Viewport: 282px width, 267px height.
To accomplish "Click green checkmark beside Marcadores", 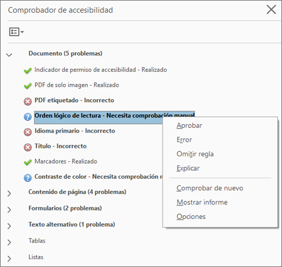I will [27, 162].
